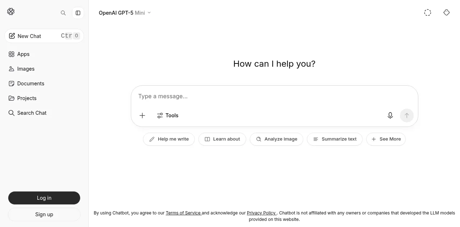
Task: Click the Apps grid icon
Action: coord(11,54)
